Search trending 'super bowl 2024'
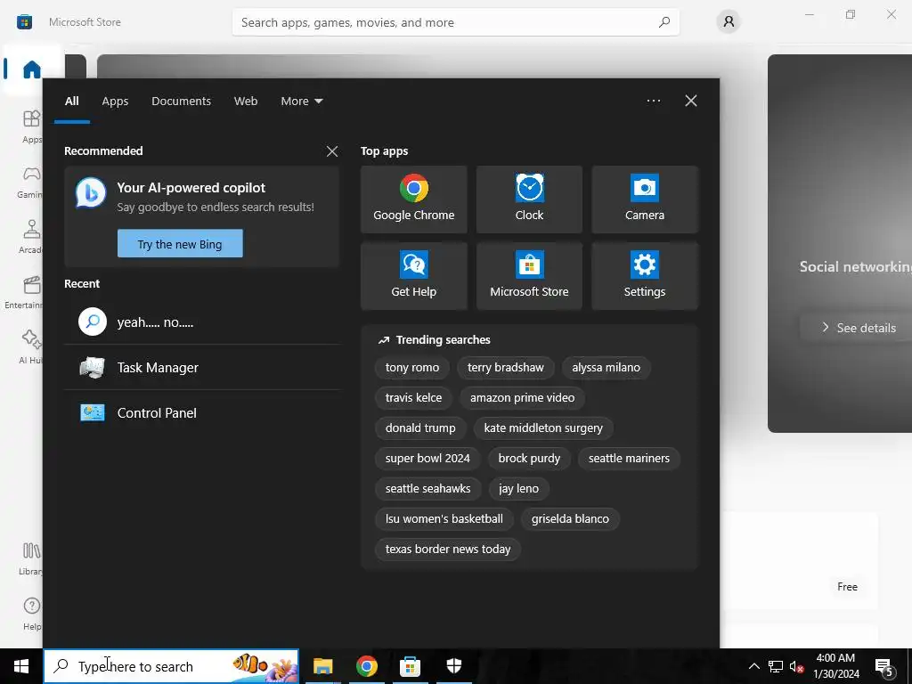The width and height of the screenshot is (912, 684). 427,459
